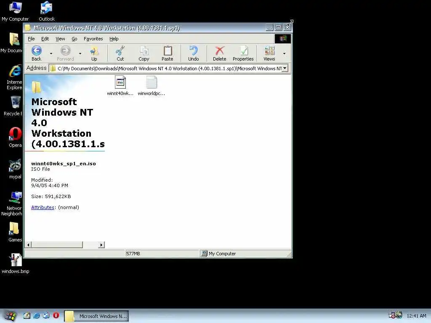Click the first quick launch notepad icon
Image resolution: width=431 pixels, height=323 pixels.
(x=27, y=315)
